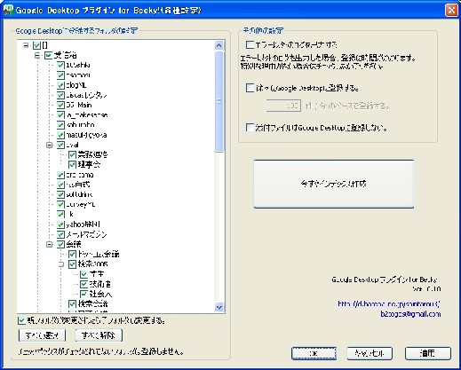
Task: Collapse the 検索2005 folder node
Action: coord(61,264)
